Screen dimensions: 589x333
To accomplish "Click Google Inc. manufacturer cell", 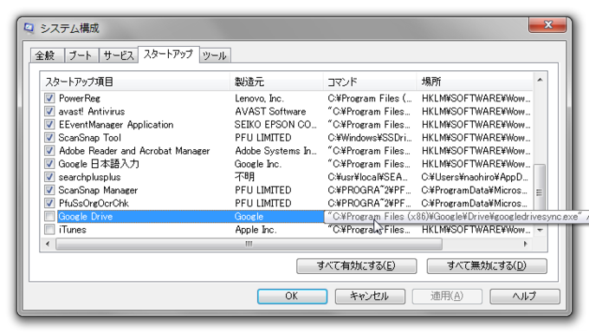I will (258, 165).
